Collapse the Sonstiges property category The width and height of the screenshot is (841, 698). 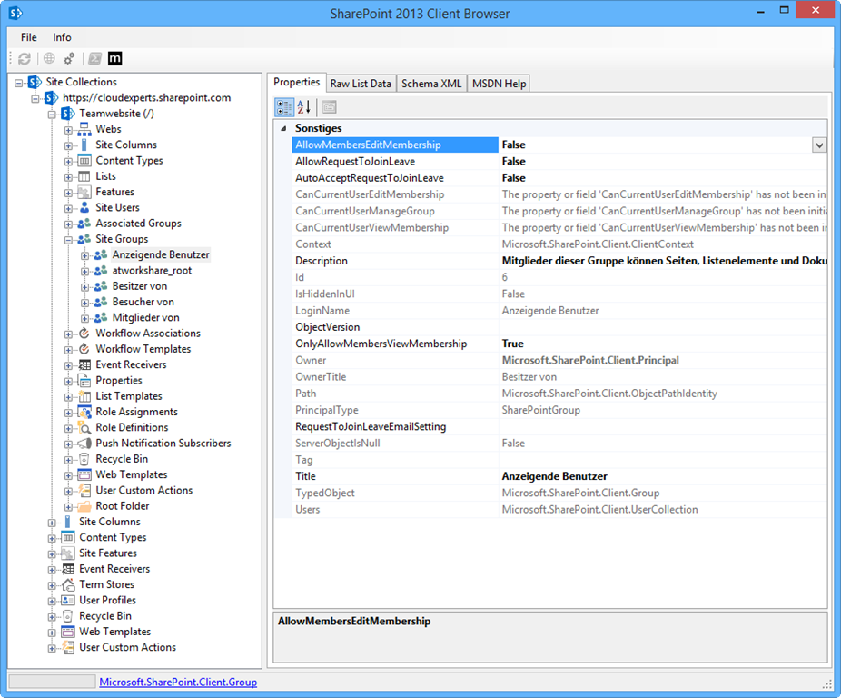coord(283,129)
